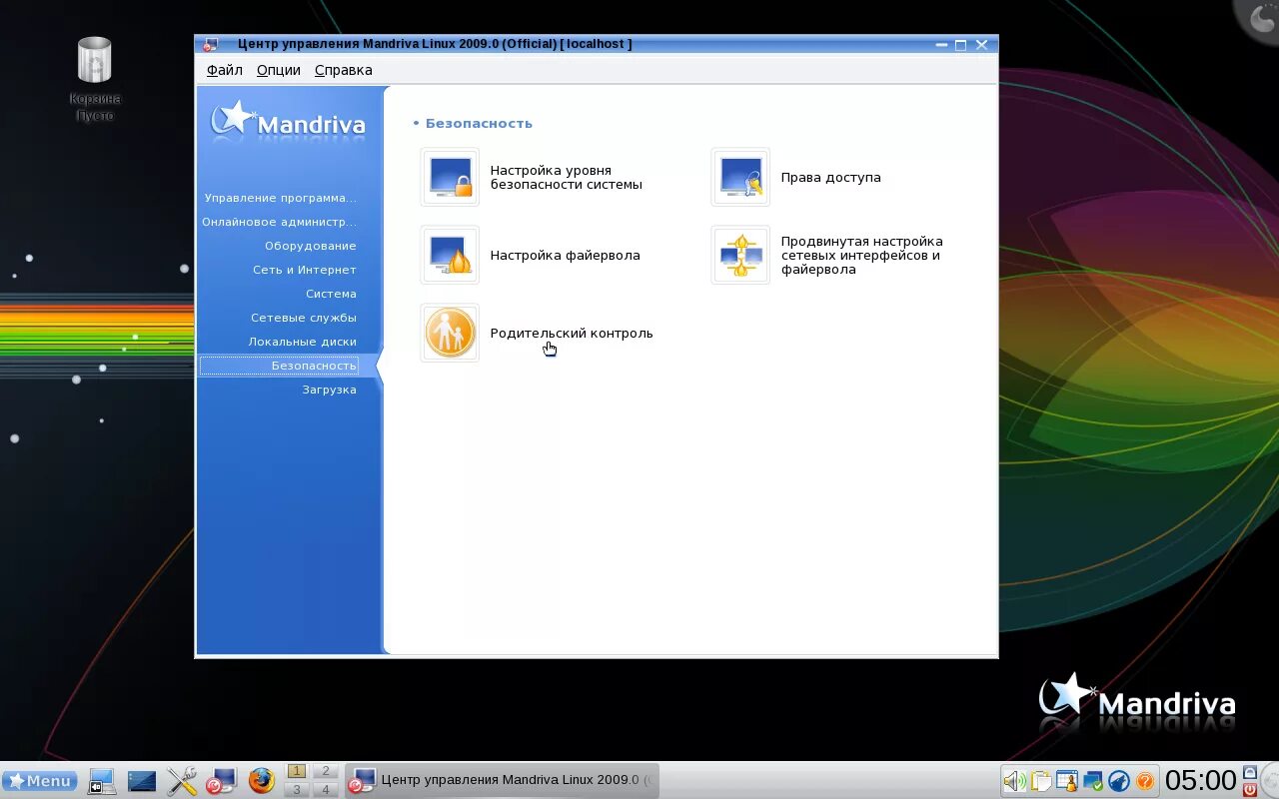This screenshot has width=1279, height=799.
Task: Open the Родительский контроль parental control icon
Action: [450, 333]
